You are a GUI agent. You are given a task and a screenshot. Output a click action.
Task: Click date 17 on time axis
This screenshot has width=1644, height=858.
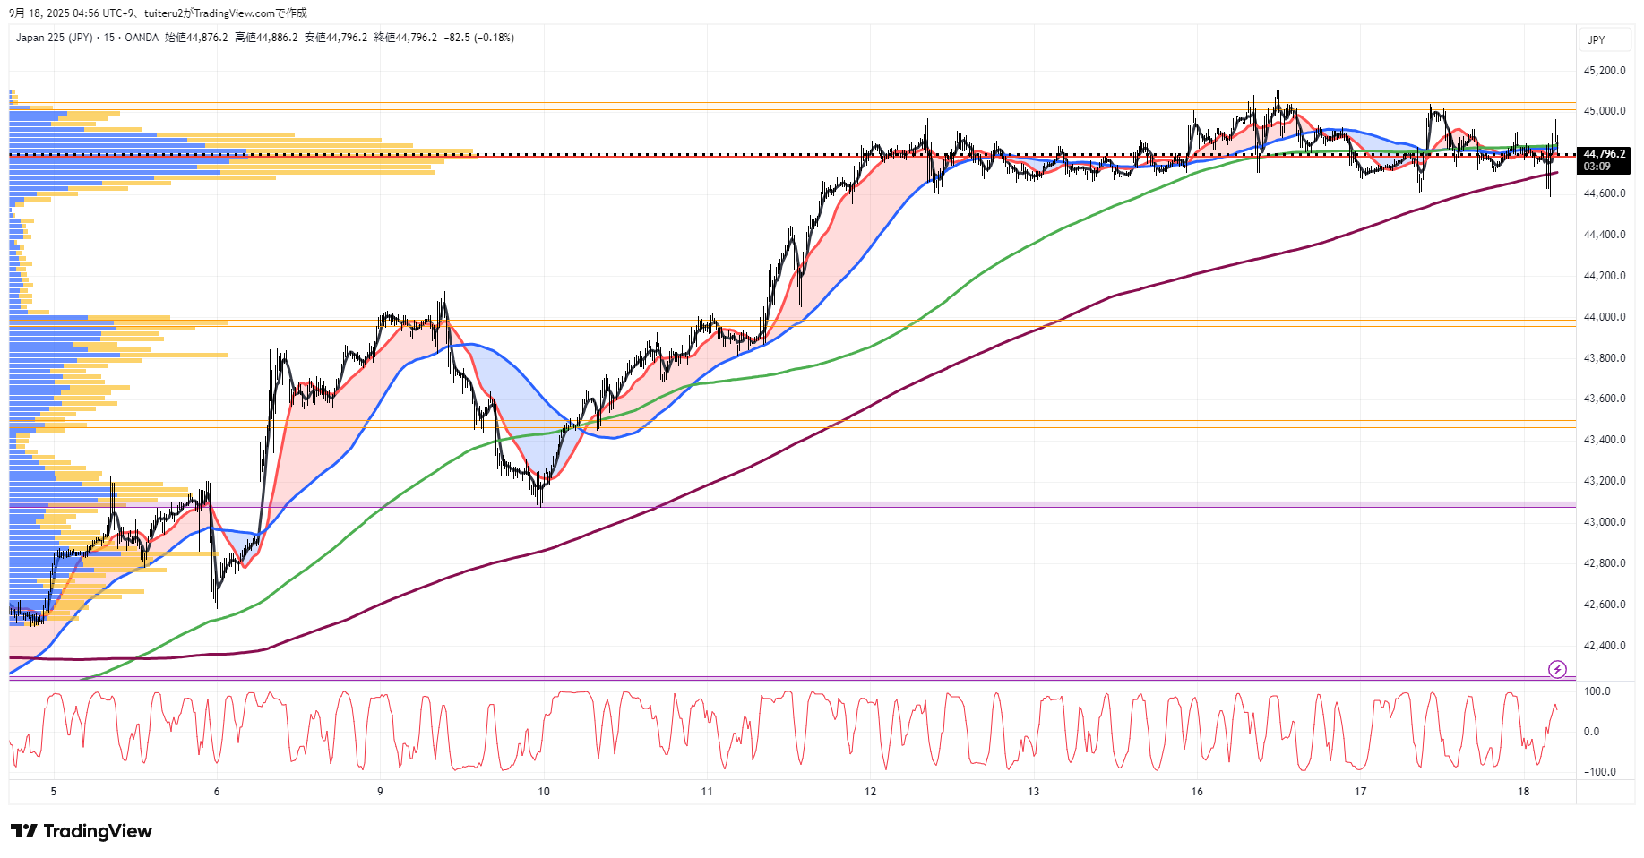tap(1360, 792)
